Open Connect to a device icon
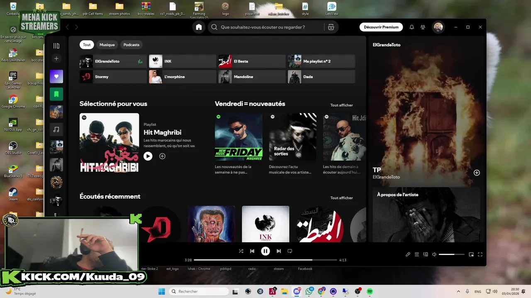 click(426, 255)
